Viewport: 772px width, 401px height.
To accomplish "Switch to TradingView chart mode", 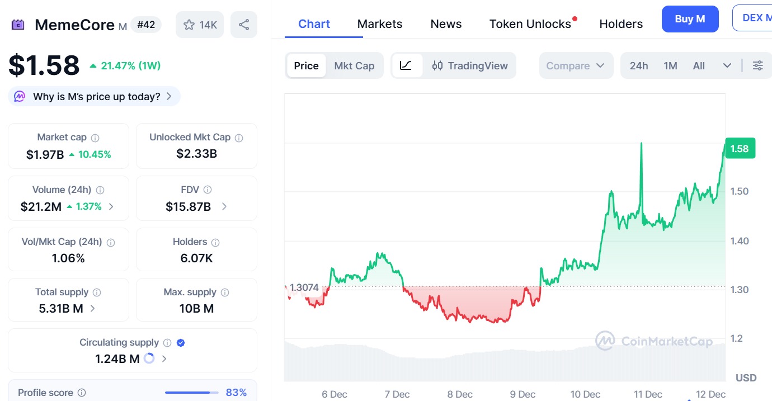I will tap(470, 65).
